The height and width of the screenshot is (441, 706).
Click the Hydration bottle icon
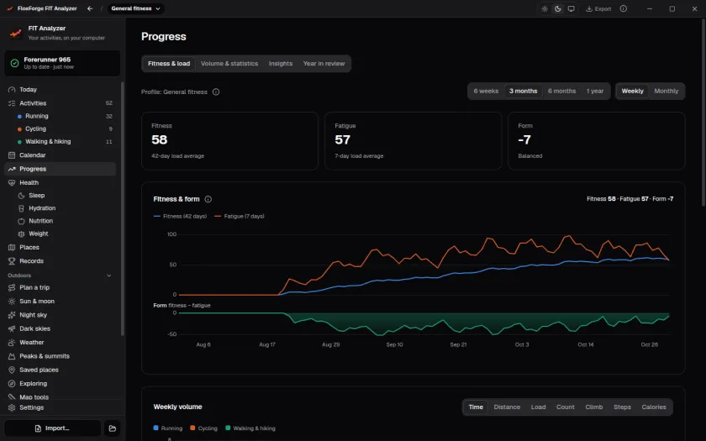tap(21, 208)
